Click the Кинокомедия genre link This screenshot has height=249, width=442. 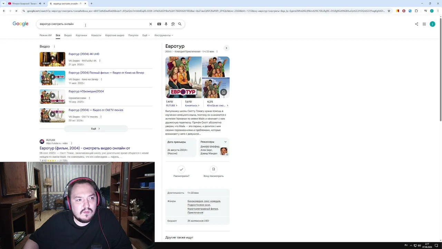coord(195,201)
